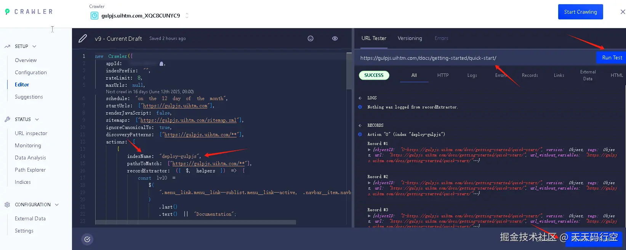This screenshot has width=626, height=250.
Task: Click the "Saved 2 hours ago" text
Action: coord(168,38)
